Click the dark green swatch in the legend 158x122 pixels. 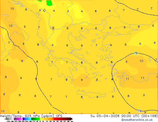[32, 119]
